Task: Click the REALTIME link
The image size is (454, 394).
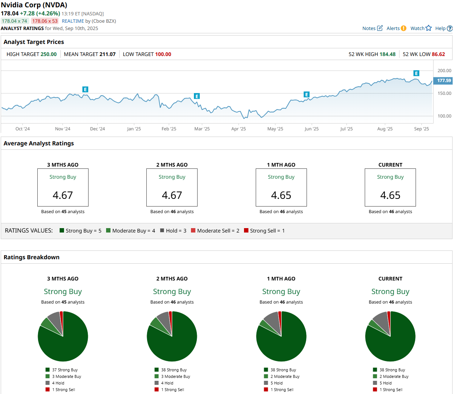Action: [73, 21]
